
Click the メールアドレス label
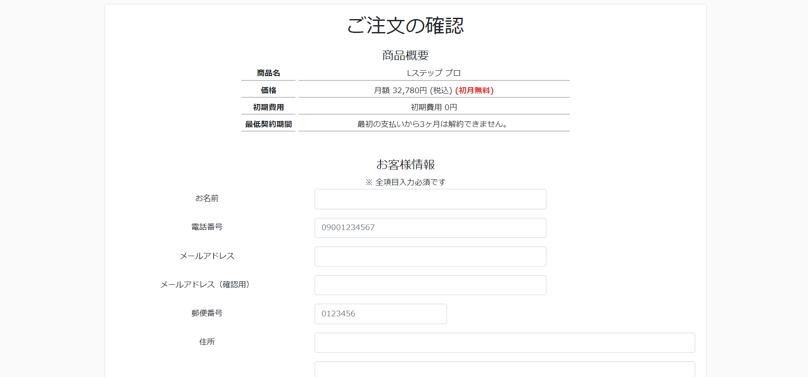(x=207, y=256)
